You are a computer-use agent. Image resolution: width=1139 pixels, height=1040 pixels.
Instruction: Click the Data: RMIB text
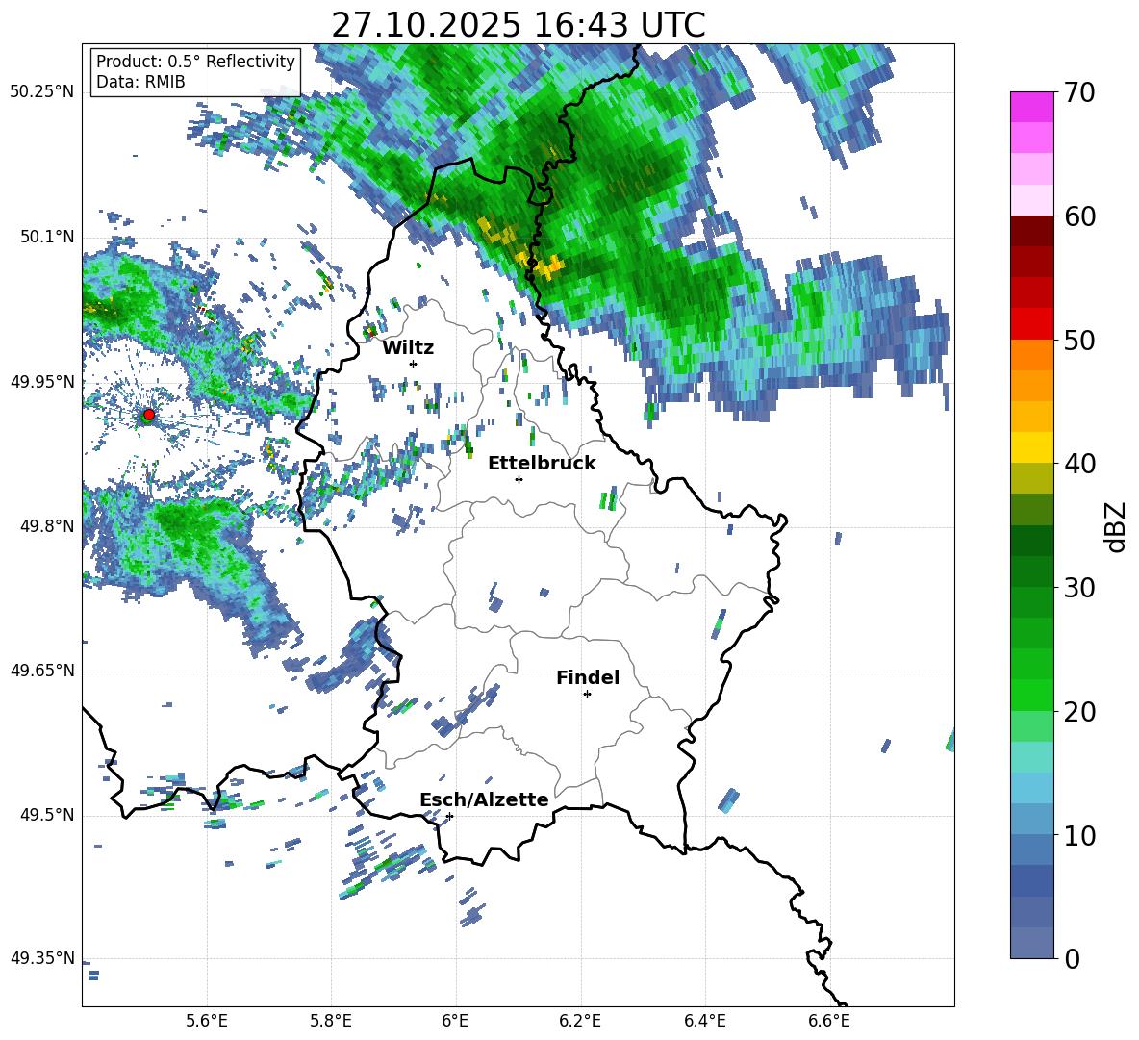tap(140, 82)
